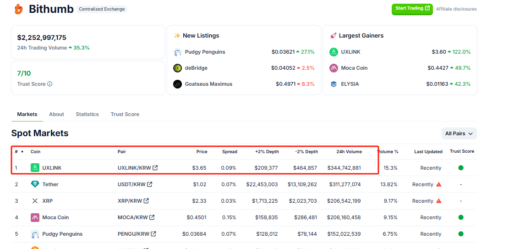Click the Bithumb logo icon
Screen dimensions: 525x249
(18, 9)
